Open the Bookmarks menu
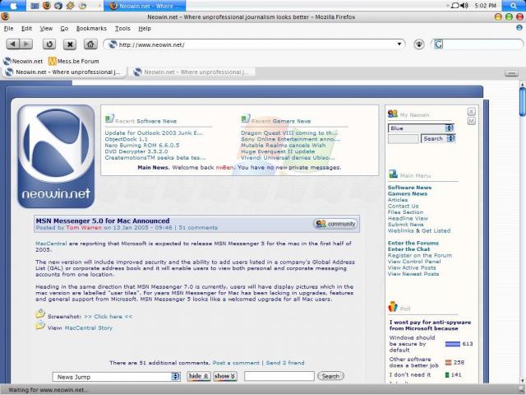526x395 pixels. [x=91, y=29]
